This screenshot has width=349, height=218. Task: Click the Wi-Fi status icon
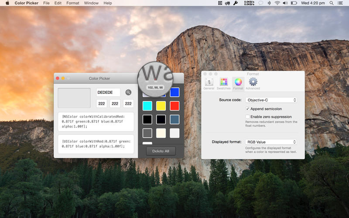coord(277,3)
